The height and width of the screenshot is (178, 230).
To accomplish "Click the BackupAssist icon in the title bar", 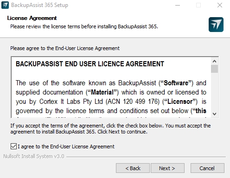I will [x=5, y=5].
